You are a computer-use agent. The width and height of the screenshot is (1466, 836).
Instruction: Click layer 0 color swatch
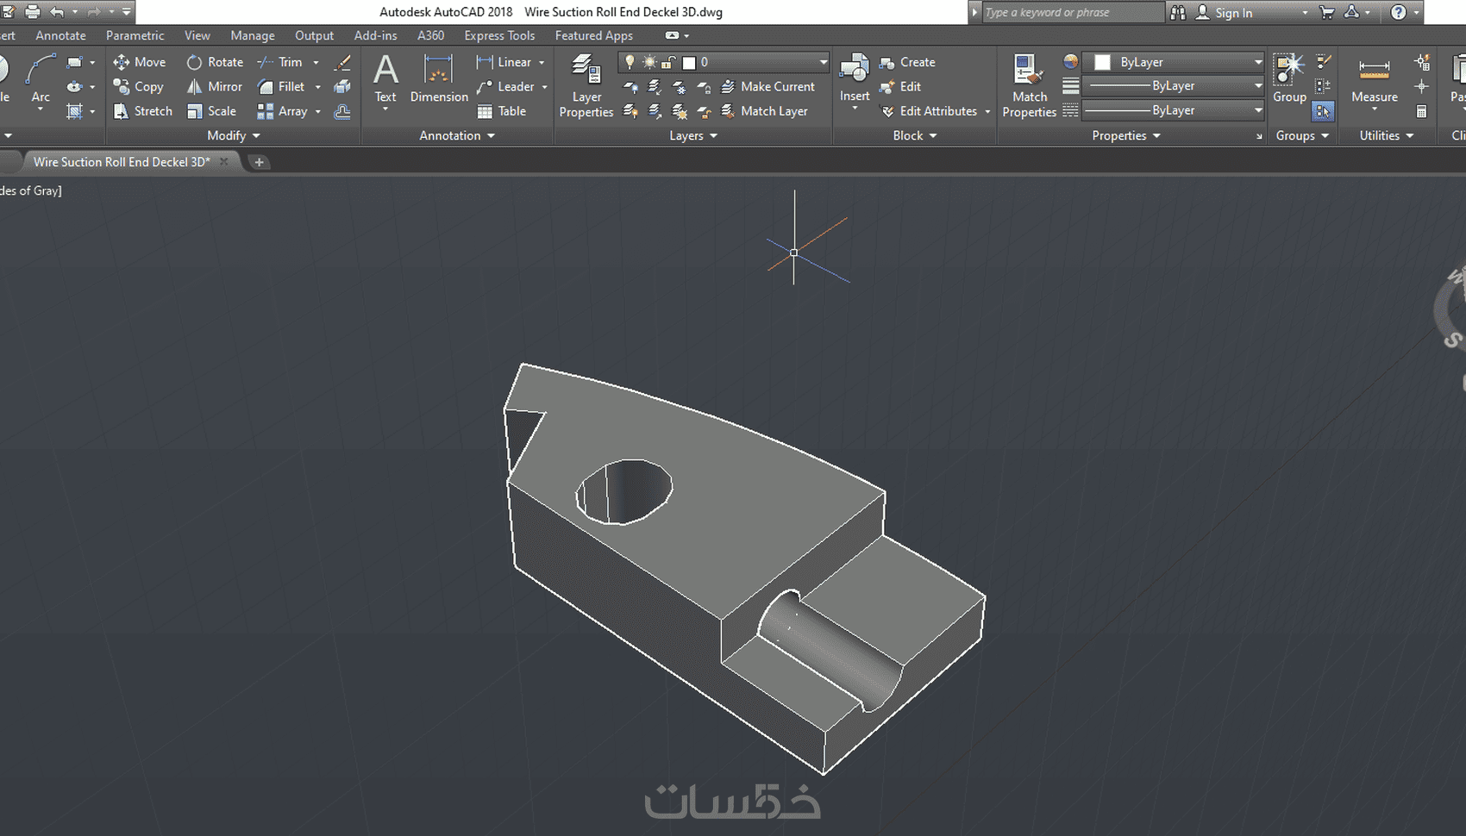(689, 62)
